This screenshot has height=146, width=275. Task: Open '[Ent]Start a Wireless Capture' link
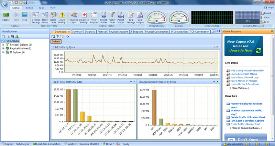247,121
